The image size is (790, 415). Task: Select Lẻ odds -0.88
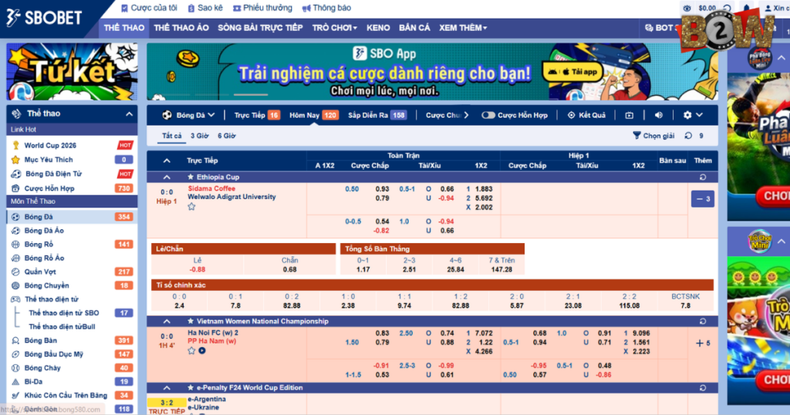pyautogui.click(x=197, y=269)
